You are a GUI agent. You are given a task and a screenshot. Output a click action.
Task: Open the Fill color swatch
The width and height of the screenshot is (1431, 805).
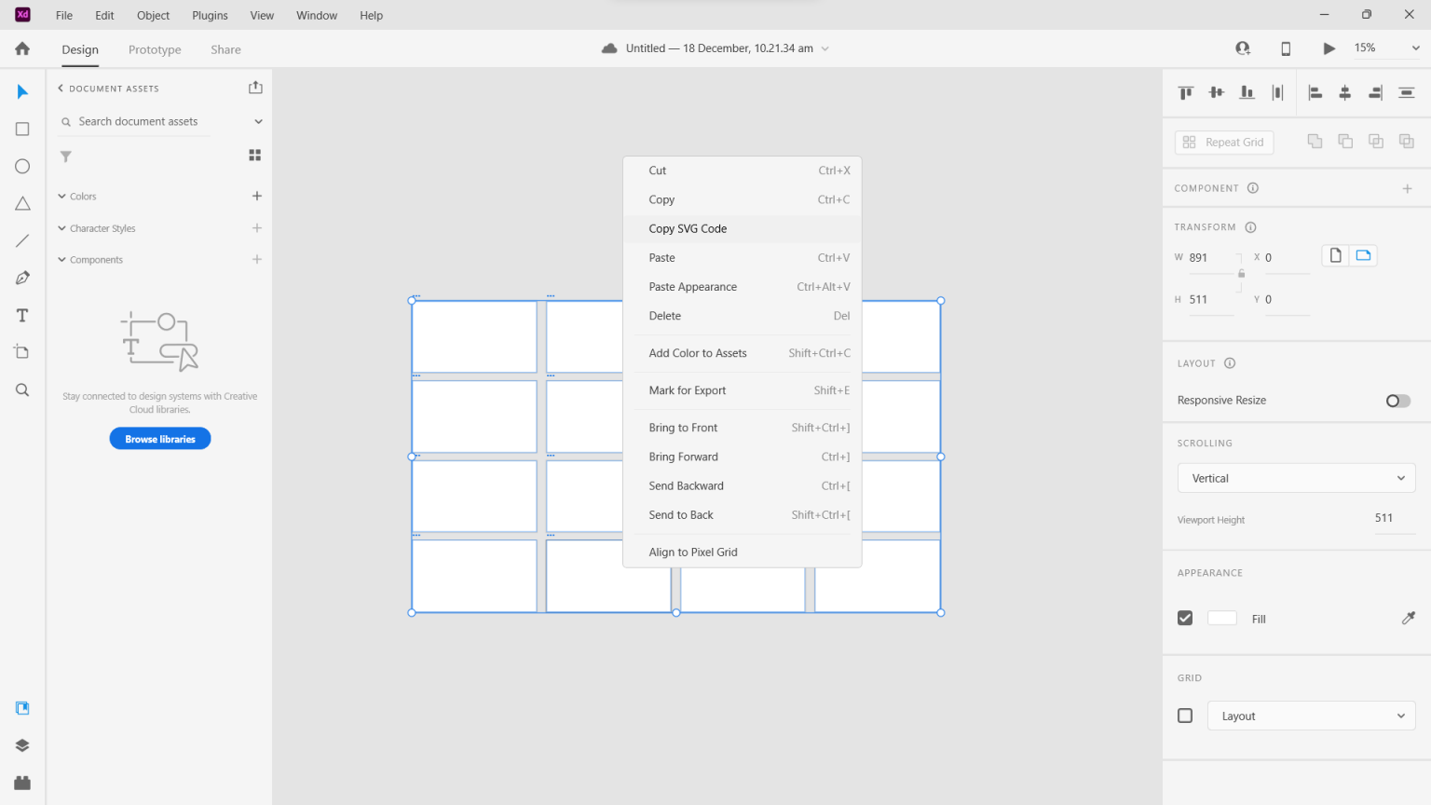[1221, 618]
